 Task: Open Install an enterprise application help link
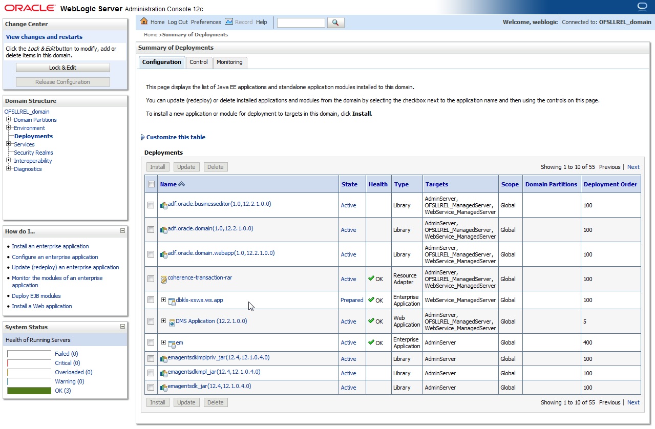[x=50, y=246]
